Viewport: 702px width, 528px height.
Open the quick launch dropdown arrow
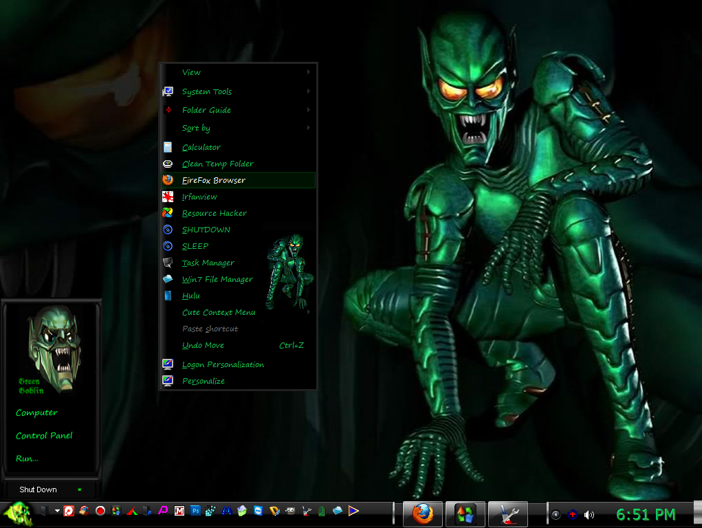click(57, 511)
